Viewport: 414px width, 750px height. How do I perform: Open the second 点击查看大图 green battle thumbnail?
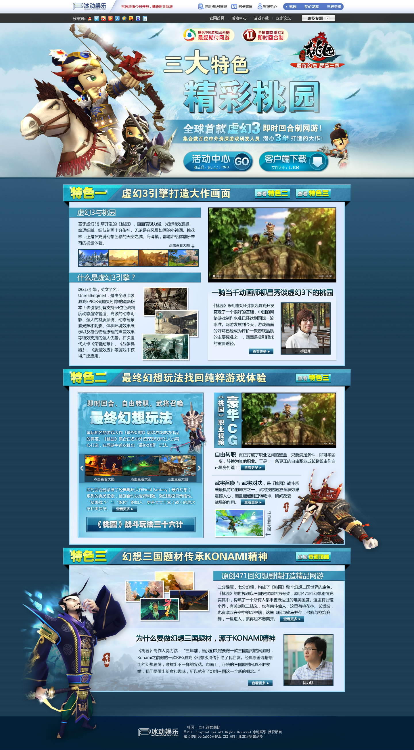click(140, 466)
